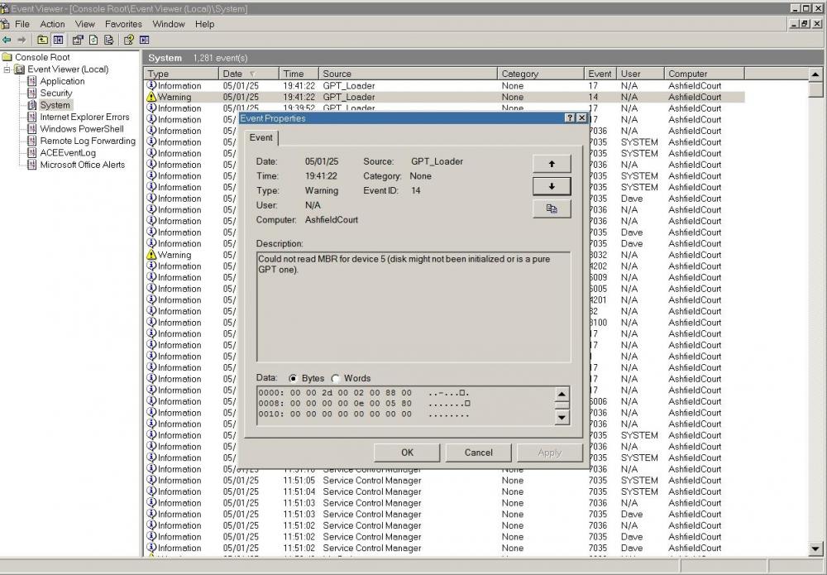
Task: Select the Words radio button
Action: point(336,379)
